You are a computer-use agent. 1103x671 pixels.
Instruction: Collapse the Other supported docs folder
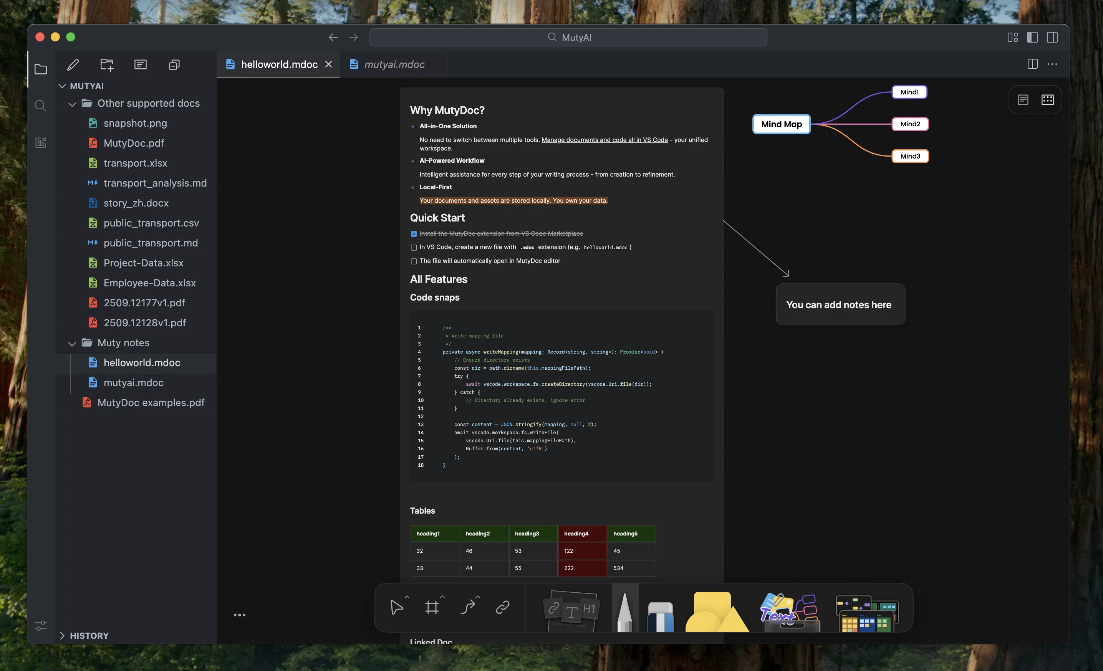coord(72,104)
